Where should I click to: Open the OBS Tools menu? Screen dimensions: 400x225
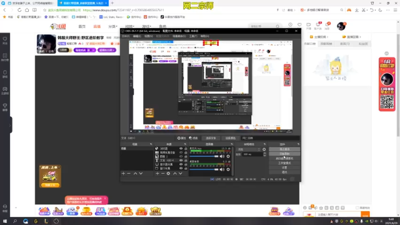(x=193, y=36)
